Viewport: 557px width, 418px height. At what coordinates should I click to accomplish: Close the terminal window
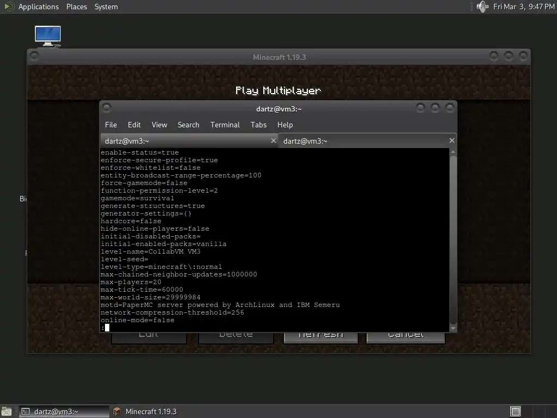coord(450,107)
